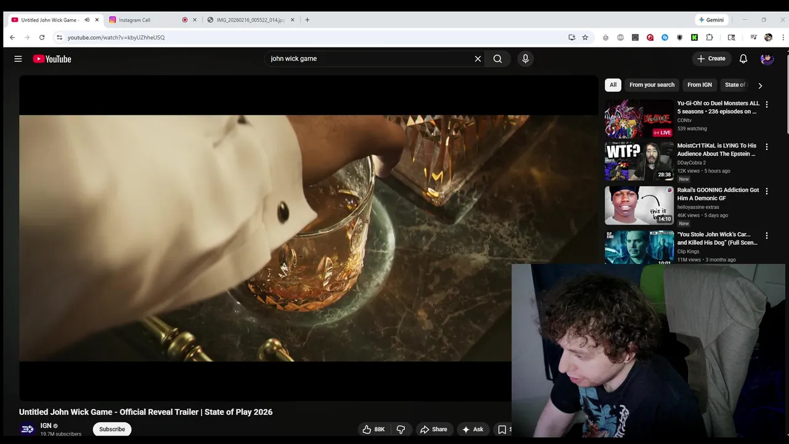The image size is (789, 444).
Task: Open the Chrome profile avatar
Action: (x=768, y=37)
